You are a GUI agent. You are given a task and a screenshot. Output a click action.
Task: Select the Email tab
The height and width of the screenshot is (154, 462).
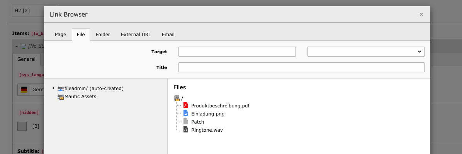click(168, 35)
